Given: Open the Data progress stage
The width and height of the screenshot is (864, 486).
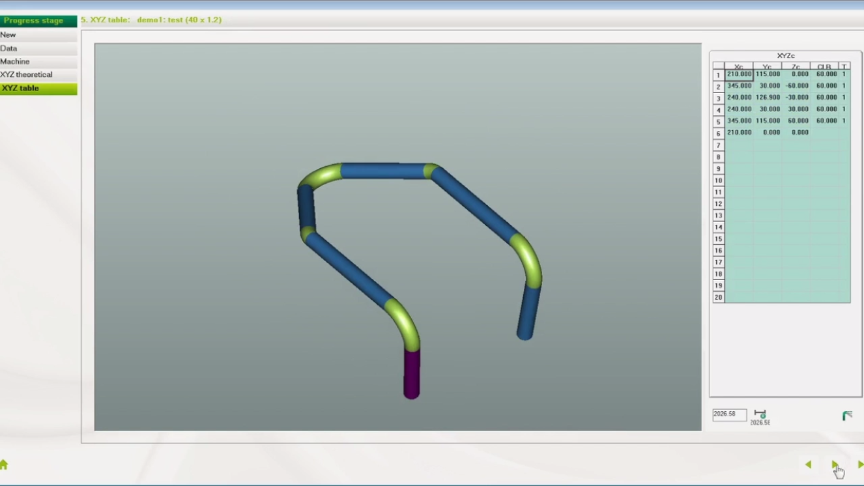Looking at the screenshot, I should [x=38, y=48].
